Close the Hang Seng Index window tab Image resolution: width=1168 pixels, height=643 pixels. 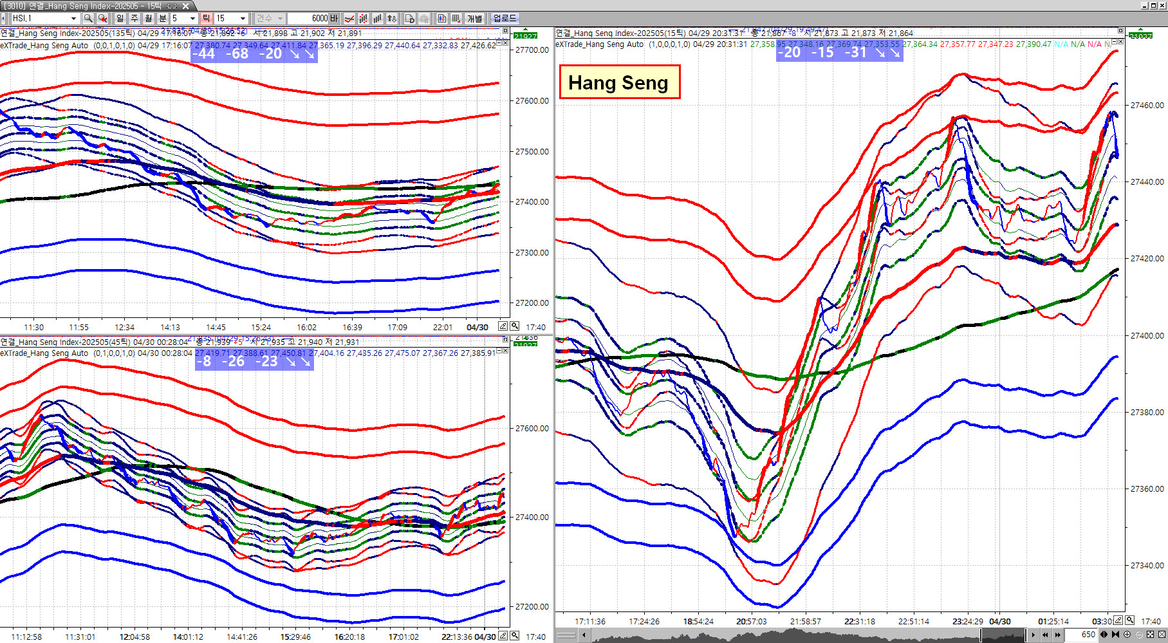point(186,6)
